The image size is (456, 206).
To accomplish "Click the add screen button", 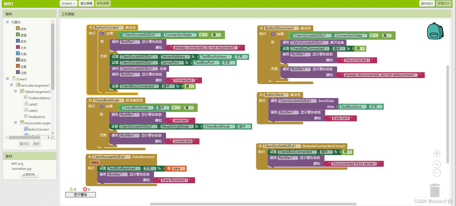I will click(x=86, y=4).
